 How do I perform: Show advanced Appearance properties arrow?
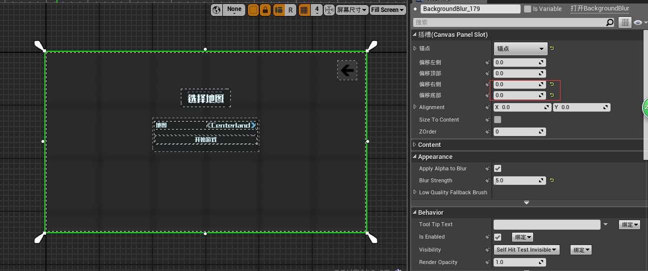pyautogui.click(x=526, y=202)
